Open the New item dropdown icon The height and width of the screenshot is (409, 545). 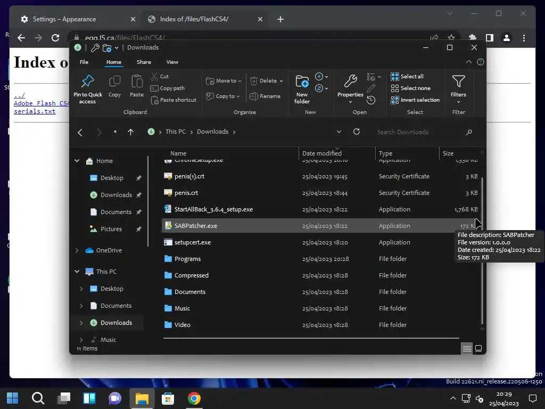(x=321, y=77)
